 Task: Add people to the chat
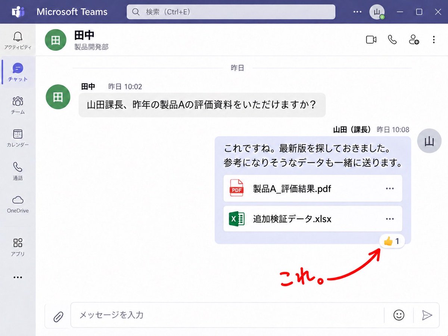coord(414,40)
